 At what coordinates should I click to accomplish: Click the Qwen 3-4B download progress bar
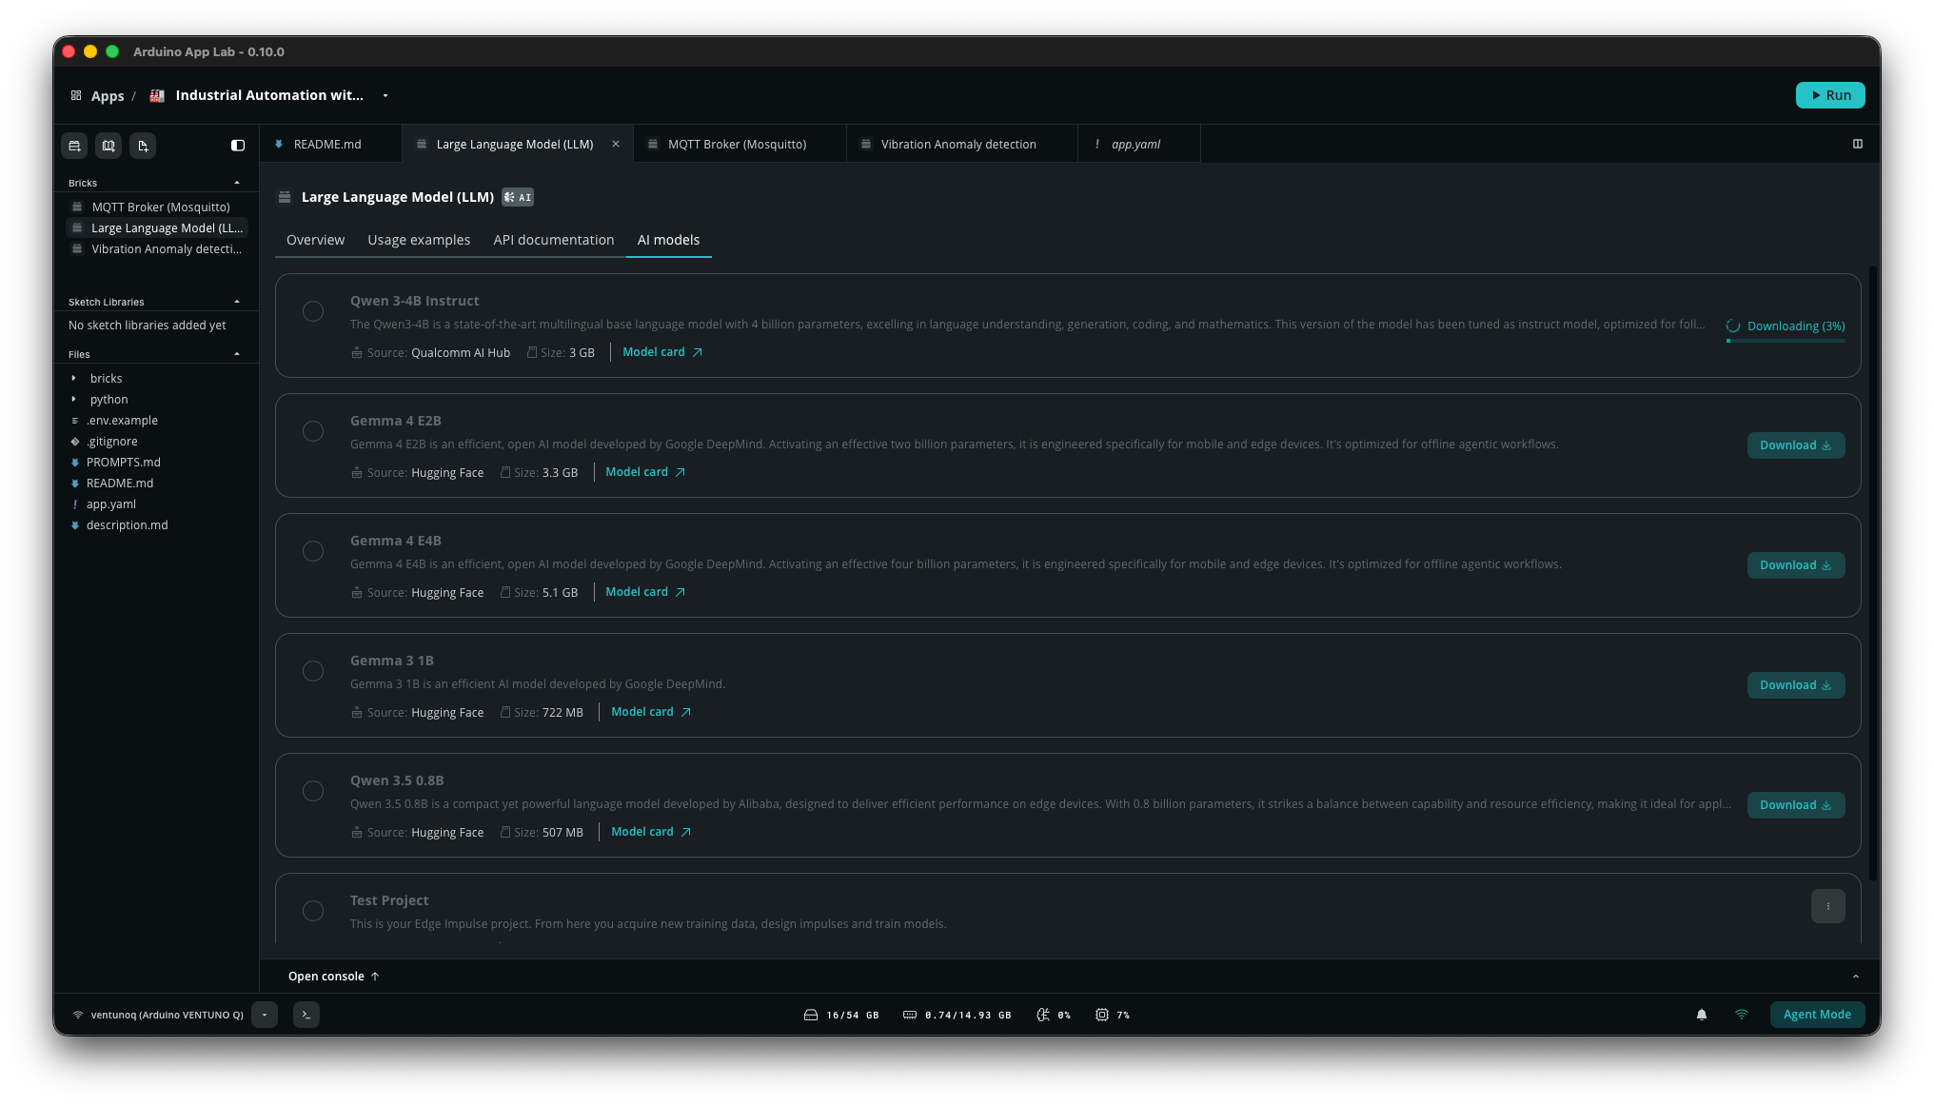point(1786,341)
